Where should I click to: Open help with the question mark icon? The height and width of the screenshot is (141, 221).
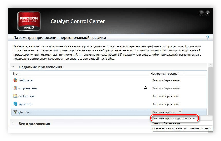click(208, 38)
